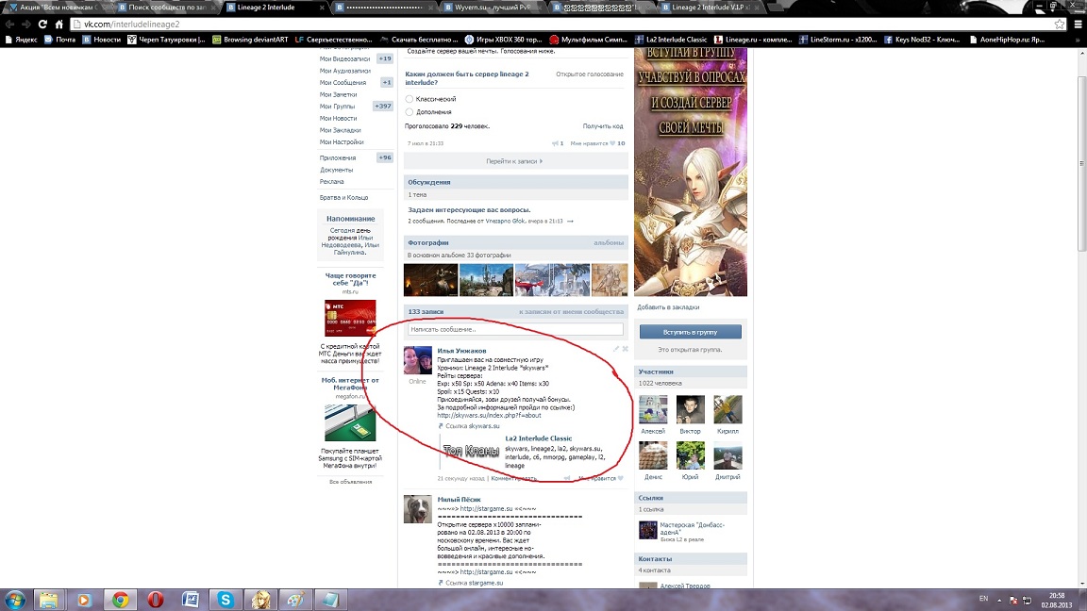The height and width of the screenshot is (611, 1087).
Task: Switch to the Lineage 2 Interlude tab
Action: click(276, 8)
